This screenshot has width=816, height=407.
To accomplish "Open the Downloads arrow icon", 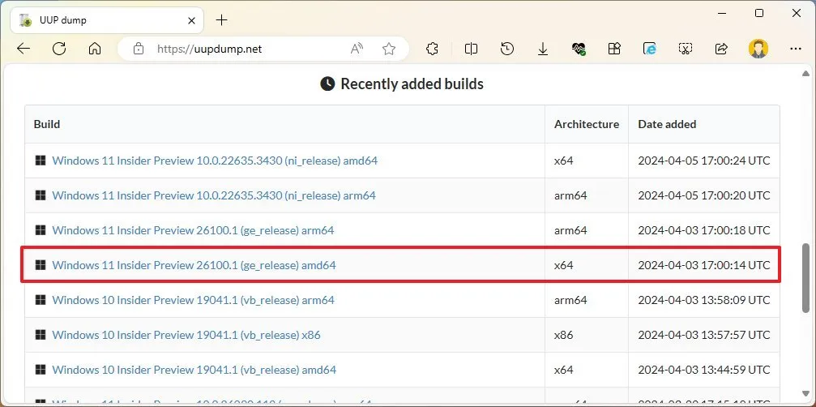I will point(543,49).
